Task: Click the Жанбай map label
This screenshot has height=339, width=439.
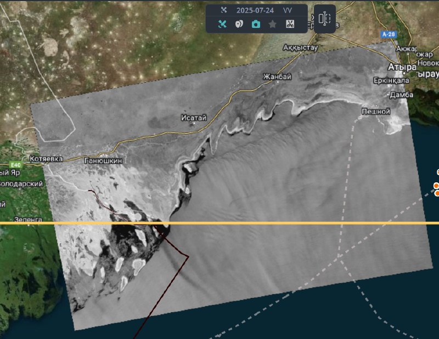Action: (277, 76)
